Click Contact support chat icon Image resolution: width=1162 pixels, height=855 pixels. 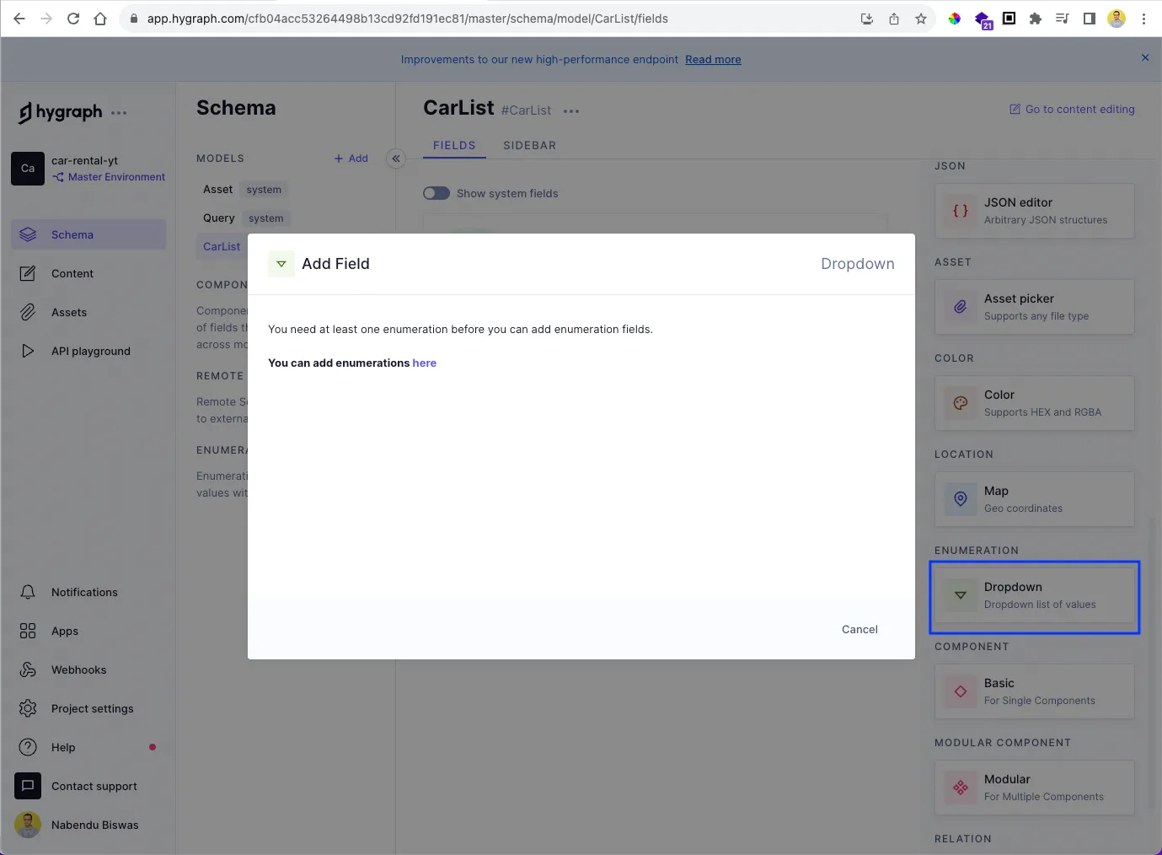pos(28,786)
